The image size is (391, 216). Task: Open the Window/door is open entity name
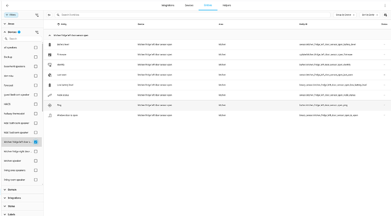67,115
